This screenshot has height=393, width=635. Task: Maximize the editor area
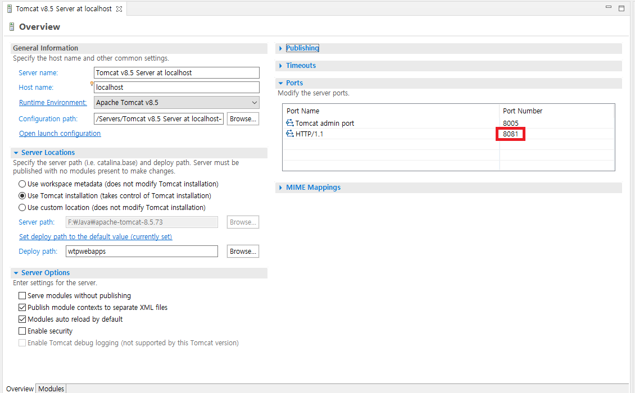click(621, 8)
